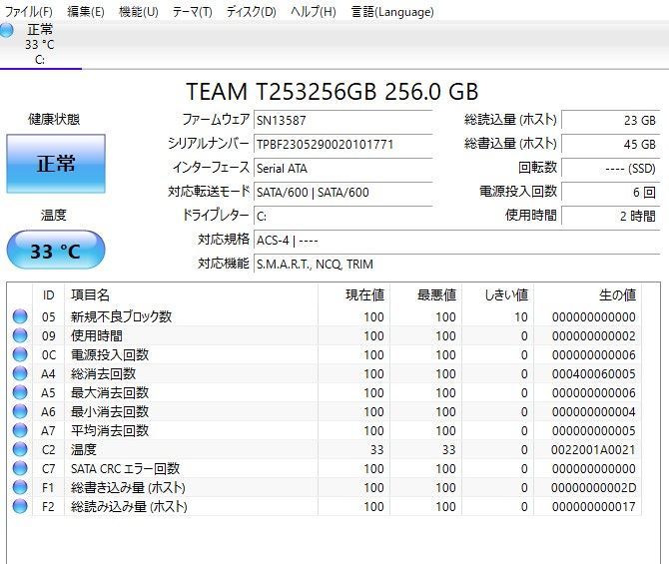The width and height of the screenshot is (669, 564).
Task: Select the SATA CRC エラー回数 attribute name
Action: (125, 468)
